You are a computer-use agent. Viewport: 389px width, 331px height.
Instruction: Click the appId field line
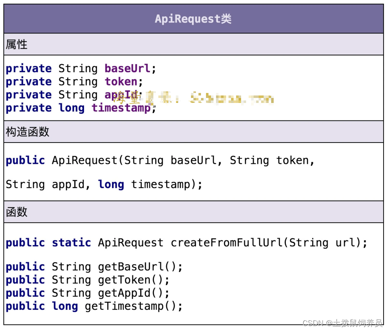click(75, 95)
